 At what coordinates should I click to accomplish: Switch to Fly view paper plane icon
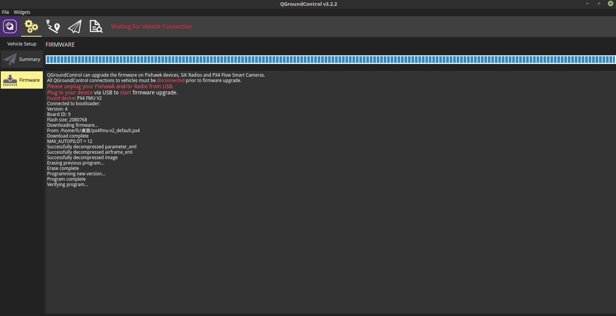click(x=74, y=27)
